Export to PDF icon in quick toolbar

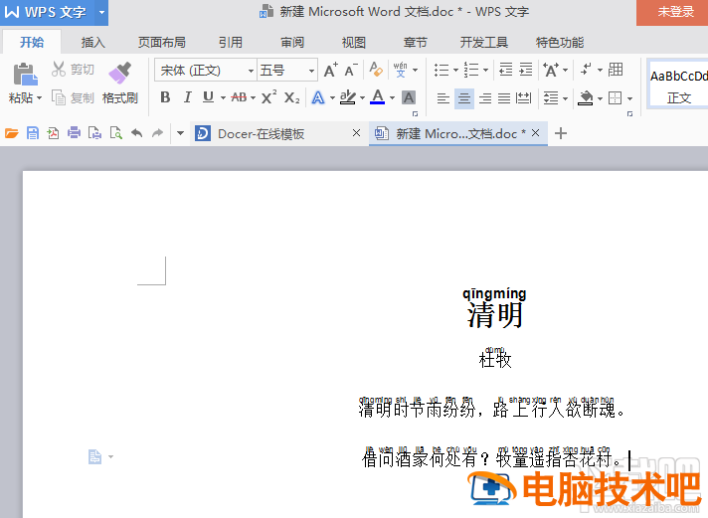tap(53, 133)
